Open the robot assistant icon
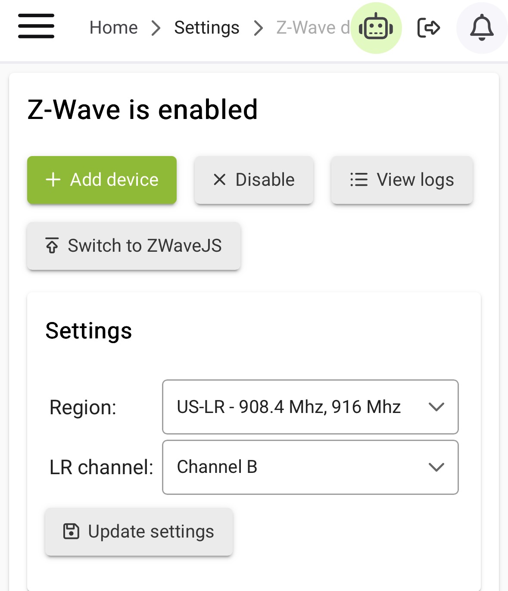This screenshot has width=508, height=591. pyautogui.click(x=376, y=28)
